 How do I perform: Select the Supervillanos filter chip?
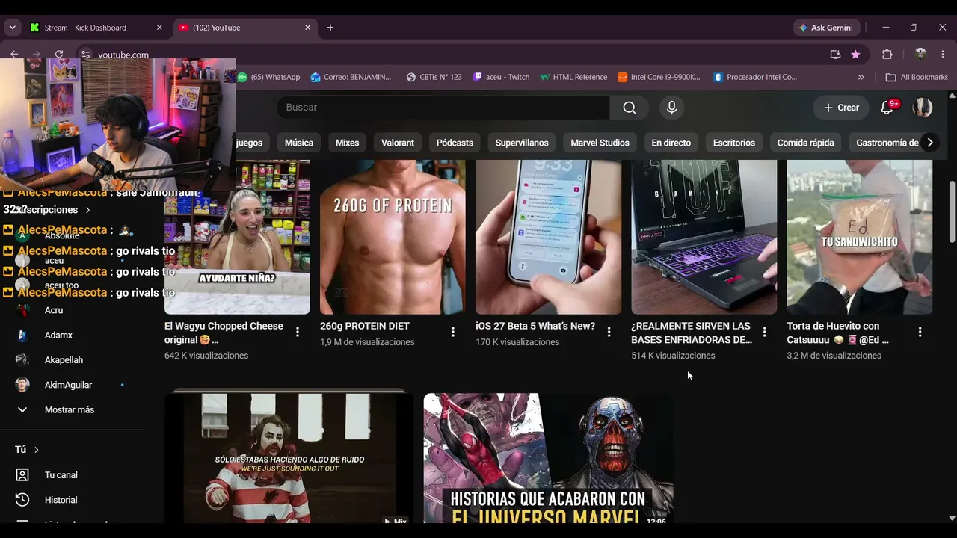pos(522,143)
